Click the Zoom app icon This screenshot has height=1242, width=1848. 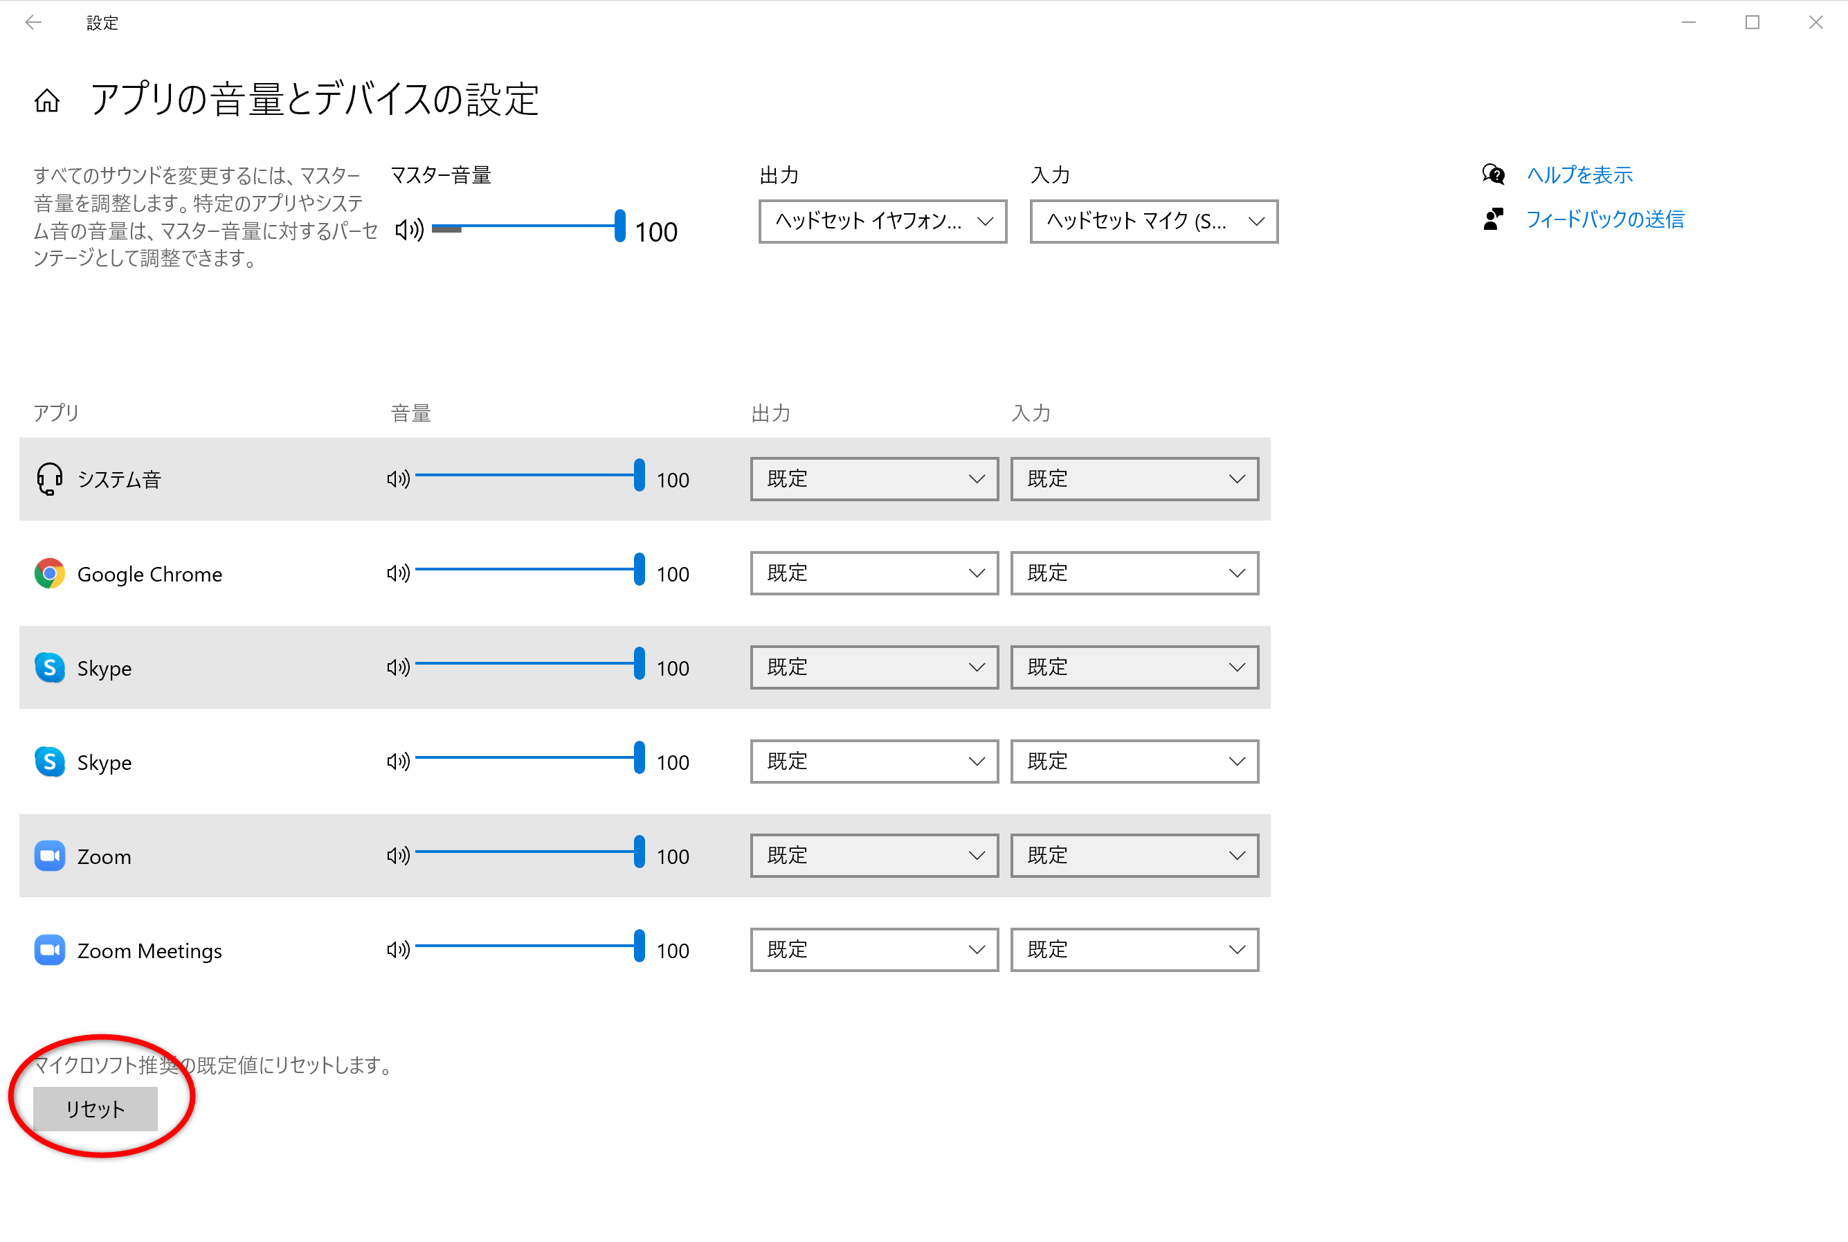click(49, 856)
